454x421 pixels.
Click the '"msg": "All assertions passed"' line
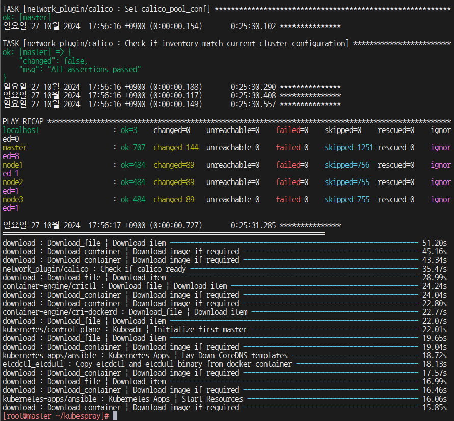click(x=80, y=69)
